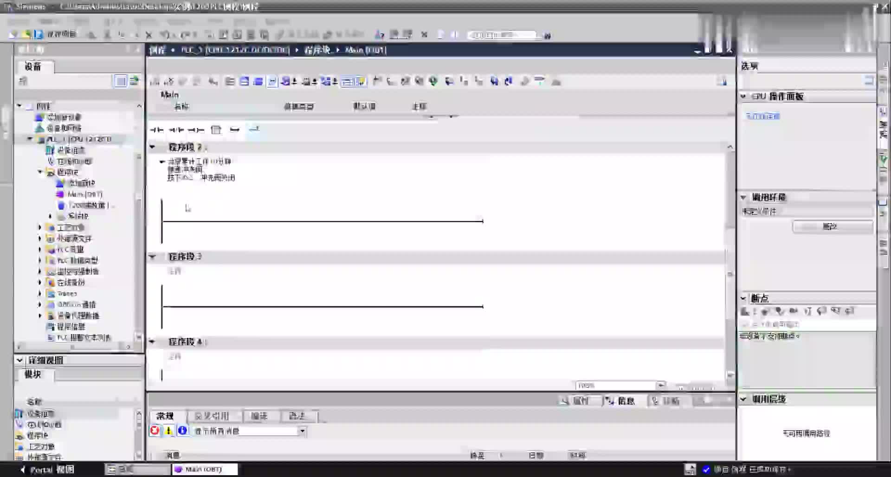
Task: Select the 设备 tab in project tree
Action: point(33,67)
